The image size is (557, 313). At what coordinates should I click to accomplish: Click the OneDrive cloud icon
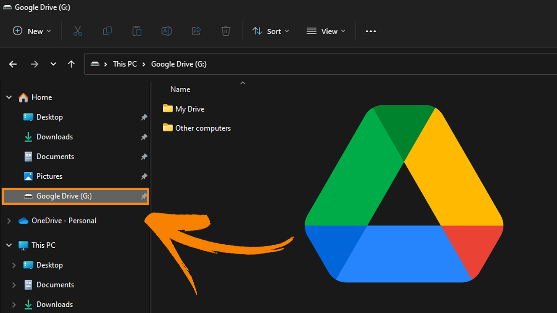(23, 221)
